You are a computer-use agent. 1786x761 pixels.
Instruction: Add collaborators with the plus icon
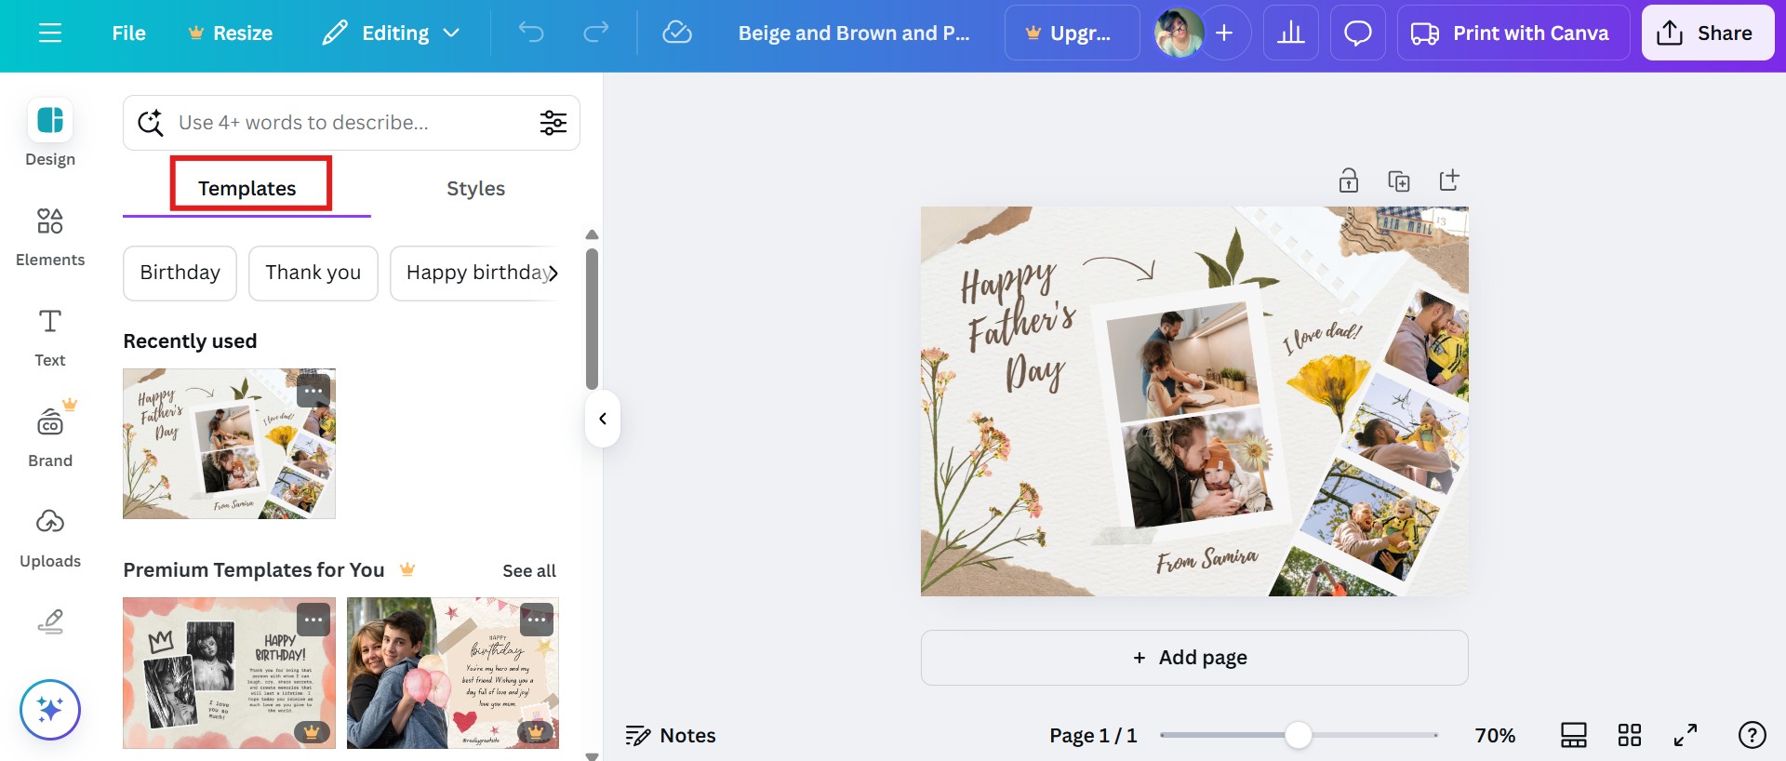[1225, 33]
